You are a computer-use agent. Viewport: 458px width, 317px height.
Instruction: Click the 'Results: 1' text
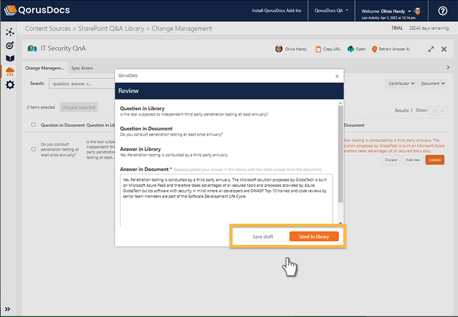[x=404, y=110]
